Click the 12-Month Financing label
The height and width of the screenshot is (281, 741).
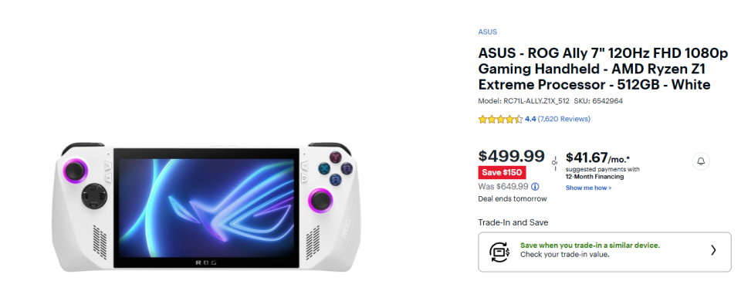pyautogui.click(x=594, y=177)
